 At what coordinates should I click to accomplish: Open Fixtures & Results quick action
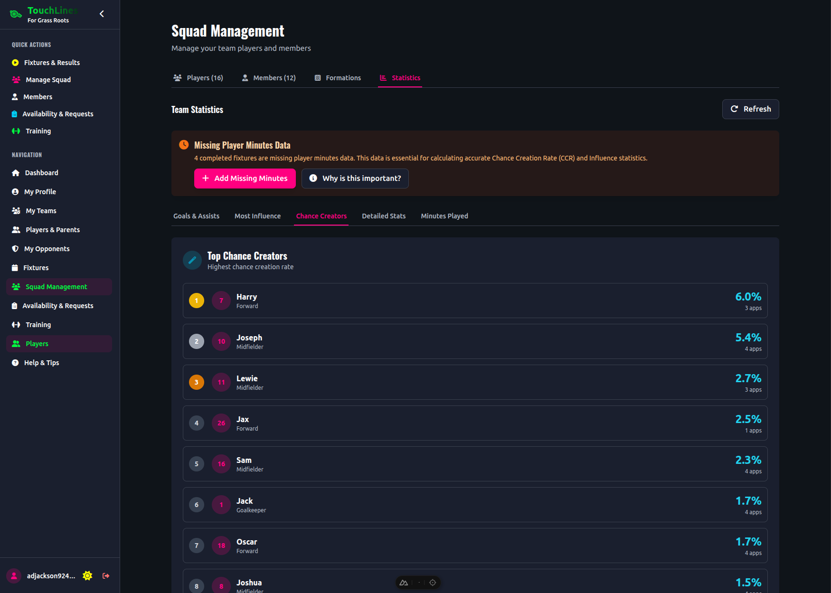tap(52, 63)
